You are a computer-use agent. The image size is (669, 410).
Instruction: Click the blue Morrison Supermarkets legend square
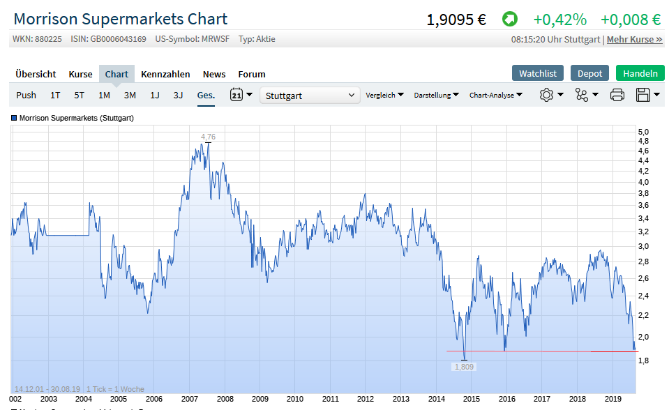coord(14,118)
